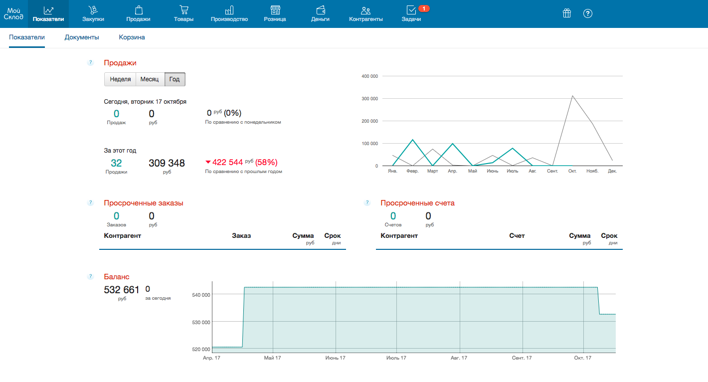708x382 pixels.
Task: Open the help question mark icon in the header
Action: tap(588, 13)
